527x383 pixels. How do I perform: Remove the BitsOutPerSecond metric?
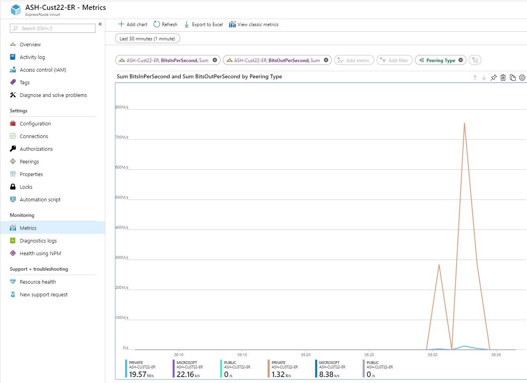[x=326, y=60]
